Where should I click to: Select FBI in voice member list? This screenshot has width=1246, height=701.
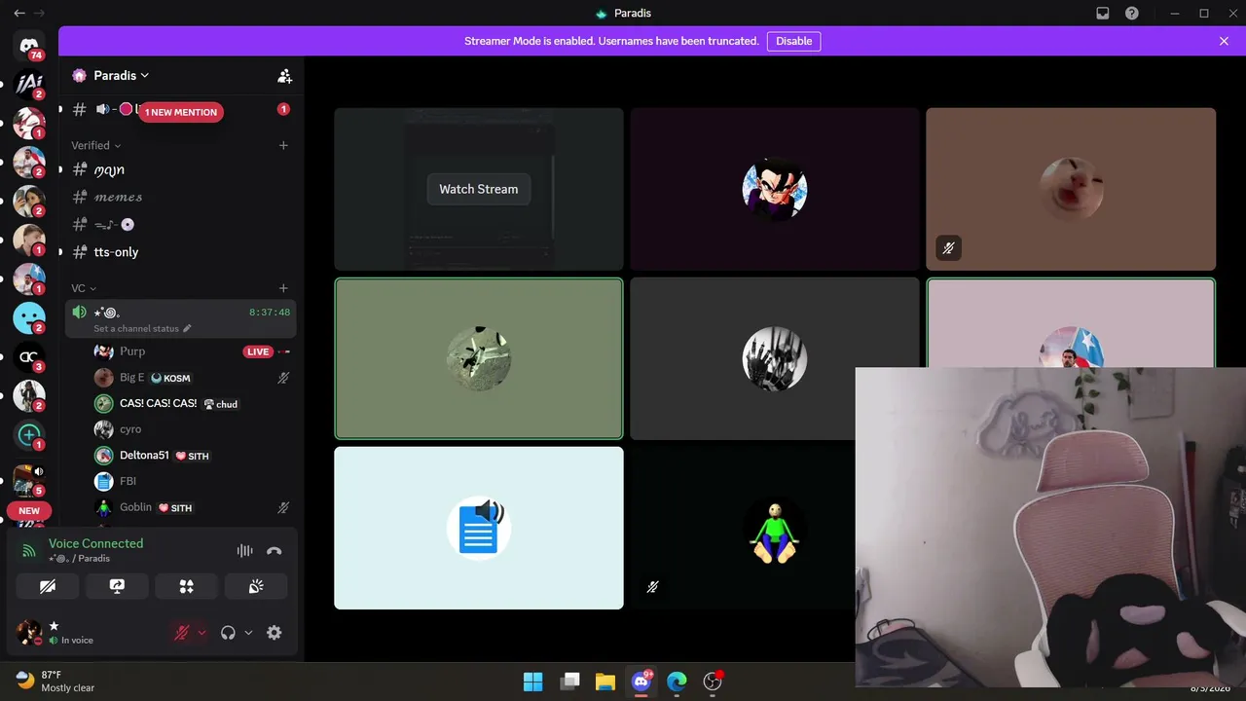pyautogui.click(x=180, y=481)
